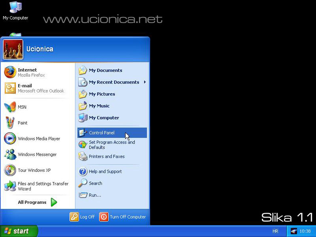The height and width of the screenshot is (237, 316).
Task: Launch Windows Media Player icon
Action: (10, 139)
